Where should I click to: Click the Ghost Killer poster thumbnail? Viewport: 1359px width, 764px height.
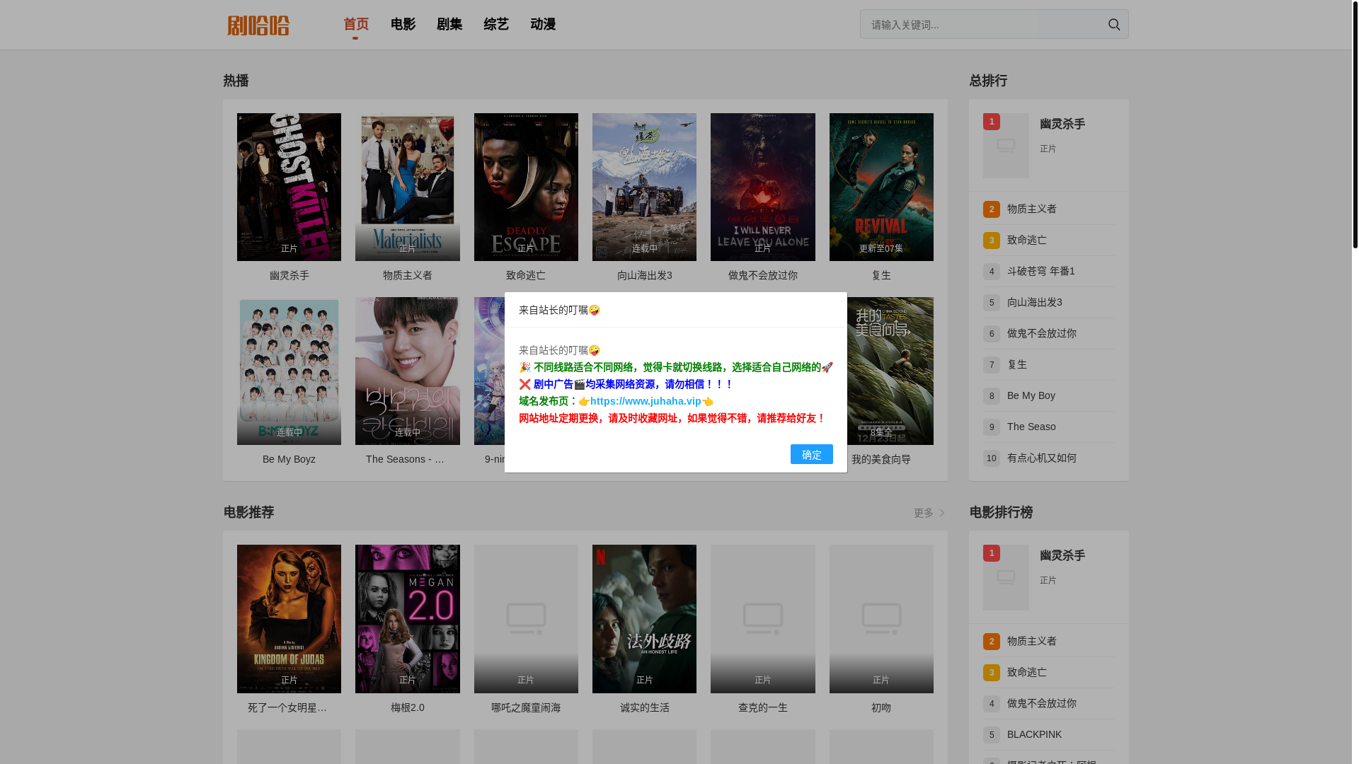coord(289,187)
